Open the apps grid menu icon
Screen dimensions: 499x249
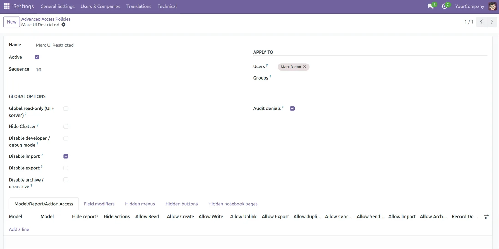[7, 6]
